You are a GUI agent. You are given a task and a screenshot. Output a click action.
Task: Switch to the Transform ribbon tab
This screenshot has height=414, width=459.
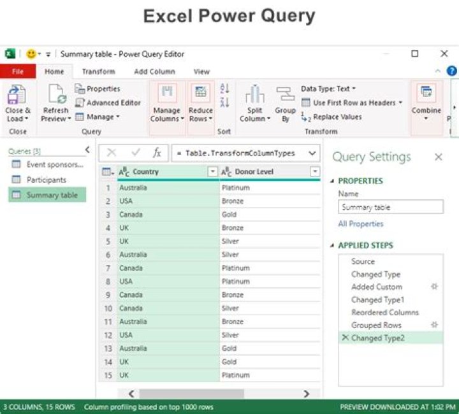98,71
